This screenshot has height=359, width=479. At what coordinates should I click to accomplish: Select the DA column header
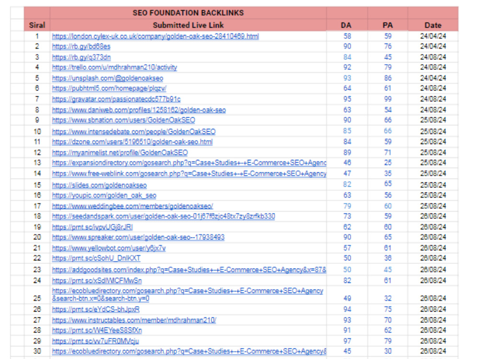346,25
